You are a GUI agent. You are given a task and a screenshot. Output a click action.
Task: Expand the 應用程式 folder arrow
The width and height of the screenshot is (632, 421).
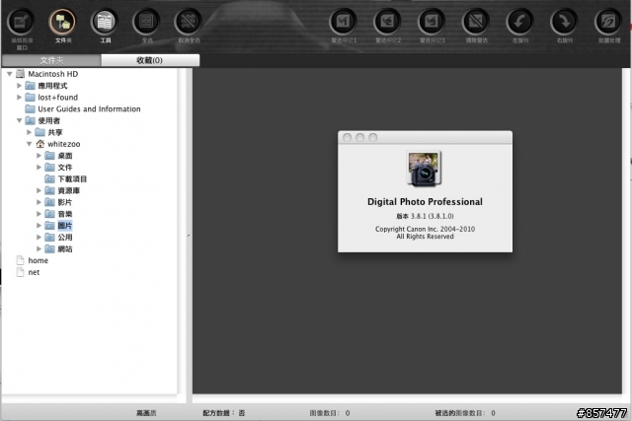click(19, 86)
